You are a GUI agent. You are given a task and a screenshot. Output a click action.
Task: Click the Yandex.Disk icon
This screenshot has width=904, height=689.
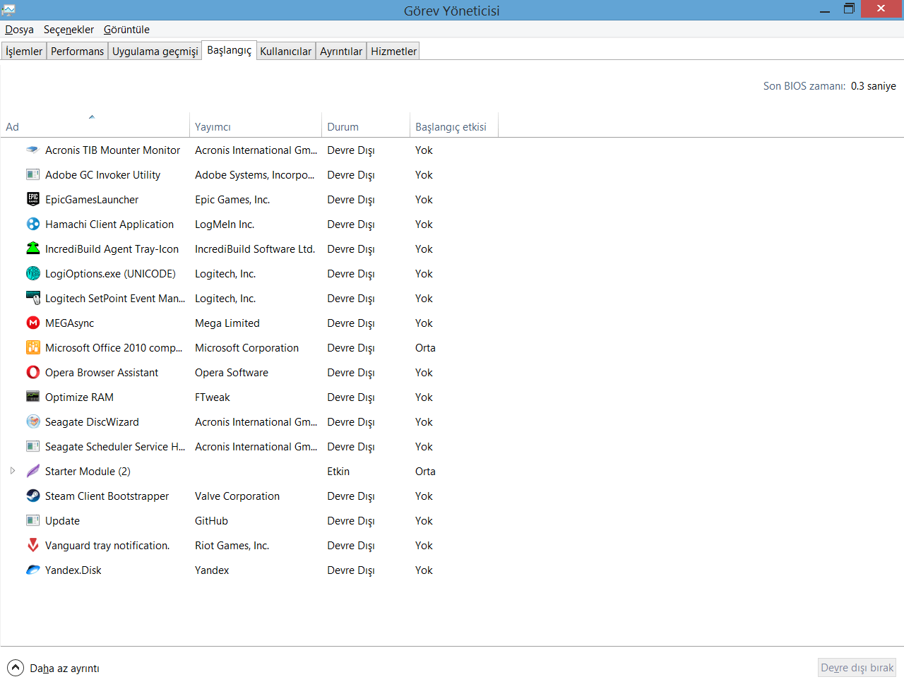(x=32, y=570)
